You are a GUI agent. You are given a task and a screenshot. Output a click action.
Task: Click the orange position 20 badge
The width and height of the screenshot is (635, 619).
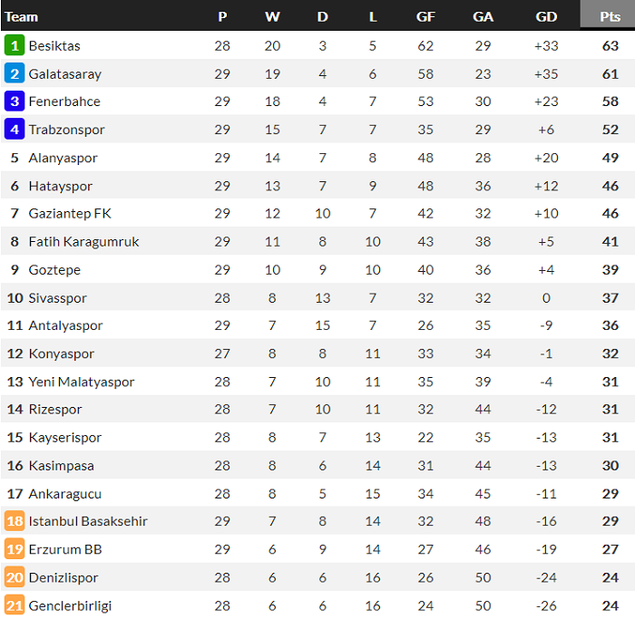pos(15,577)
